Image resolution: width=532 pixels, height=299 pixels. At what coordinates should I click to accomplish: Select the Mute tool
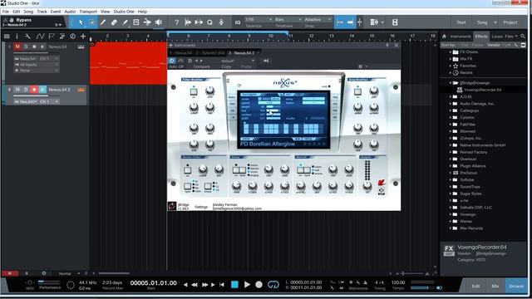click(x=136, y=22)
